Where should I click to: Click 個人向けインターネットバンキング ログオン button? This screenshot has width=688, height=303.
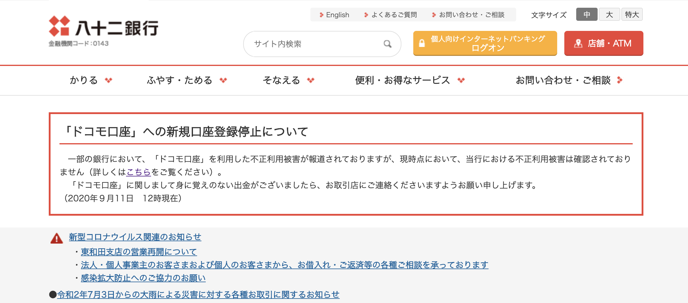coord(485,43)
